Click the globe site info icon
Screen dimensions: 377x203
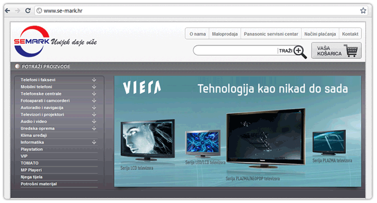tap(39, 11)
